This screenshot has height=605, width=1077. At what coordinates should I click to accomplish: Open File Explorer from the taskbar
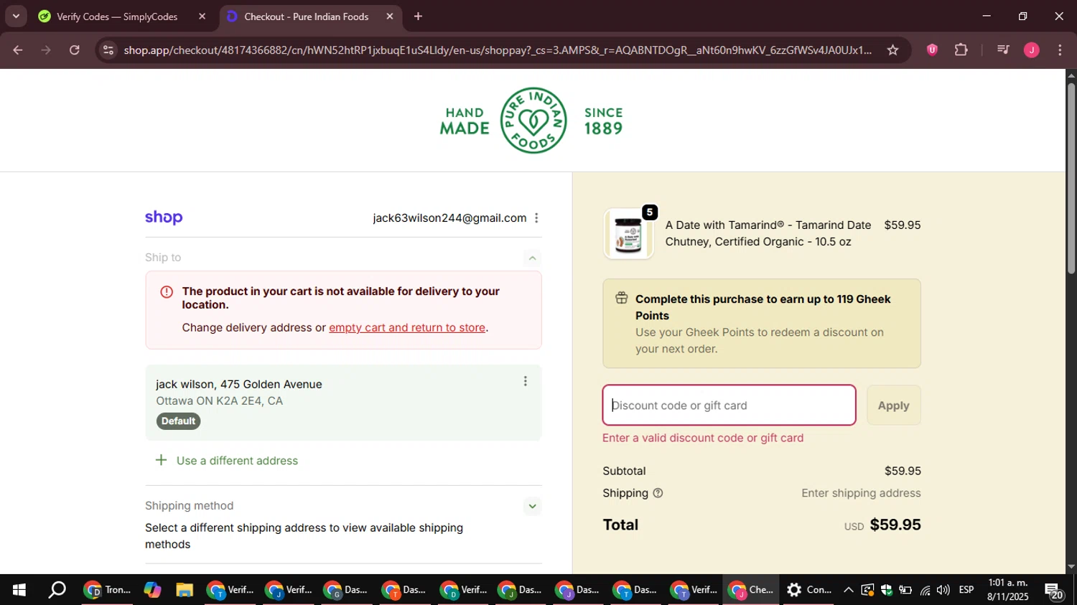(185, 590)
